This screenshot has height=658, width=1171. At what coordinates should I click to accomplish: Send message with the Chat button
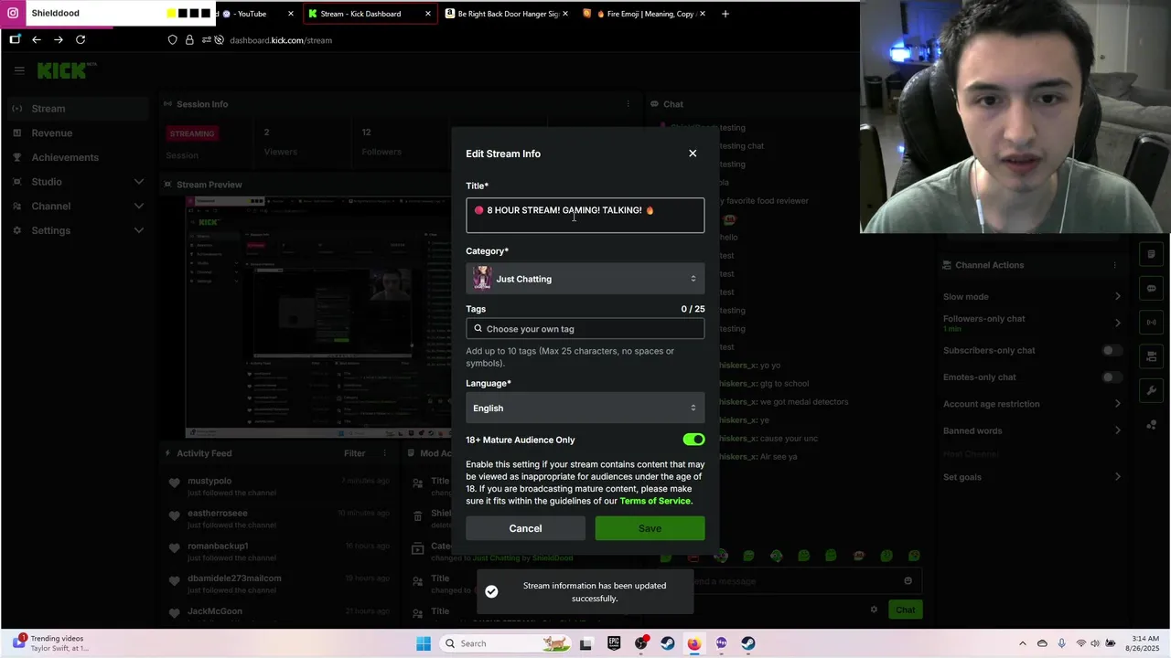[905, 610]
